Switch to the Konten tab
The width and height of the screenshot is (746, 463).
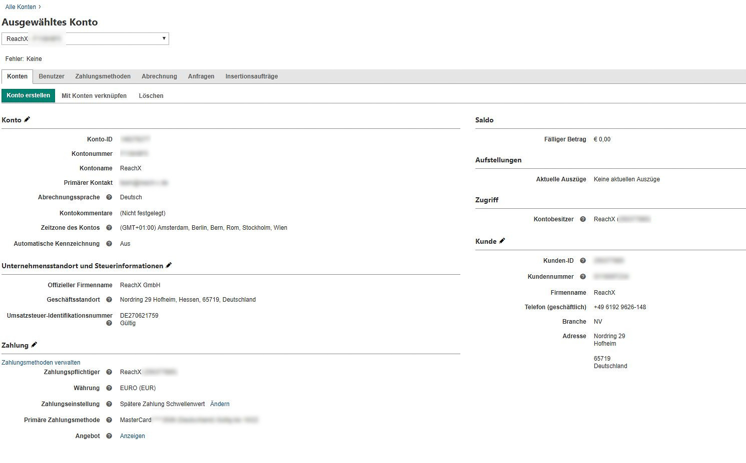click(18, 76)
